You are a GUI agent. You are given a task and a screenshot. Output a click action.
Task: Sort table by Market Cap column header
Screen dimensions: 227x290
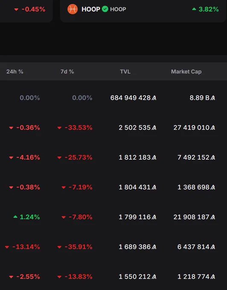186,72
